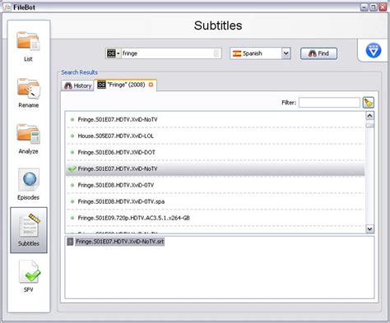Image resolution: width=390 pixels, height=323 pixels.
Task: Click the blue download arrow icon
Action: point(374,50)
